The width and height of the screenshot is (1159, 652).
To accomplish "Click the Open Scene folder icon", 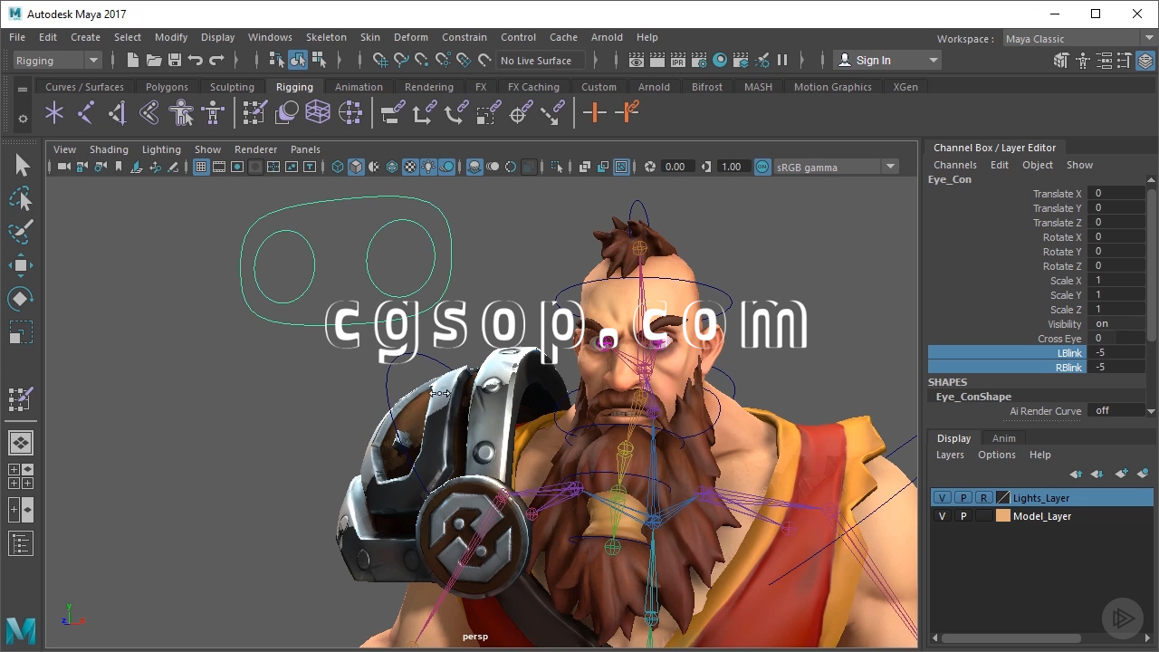I will pos(154,61).
